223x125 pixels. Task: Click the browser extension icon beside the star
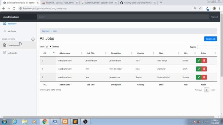207,9
